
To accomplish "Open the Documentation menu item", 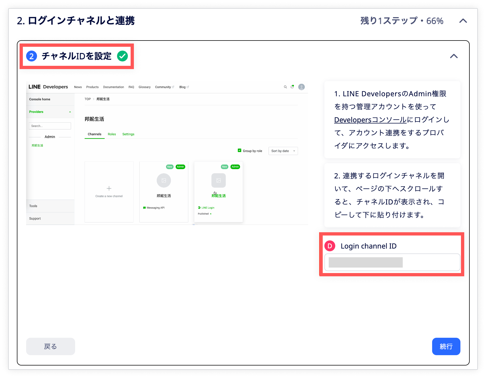I will pos(113,87).
